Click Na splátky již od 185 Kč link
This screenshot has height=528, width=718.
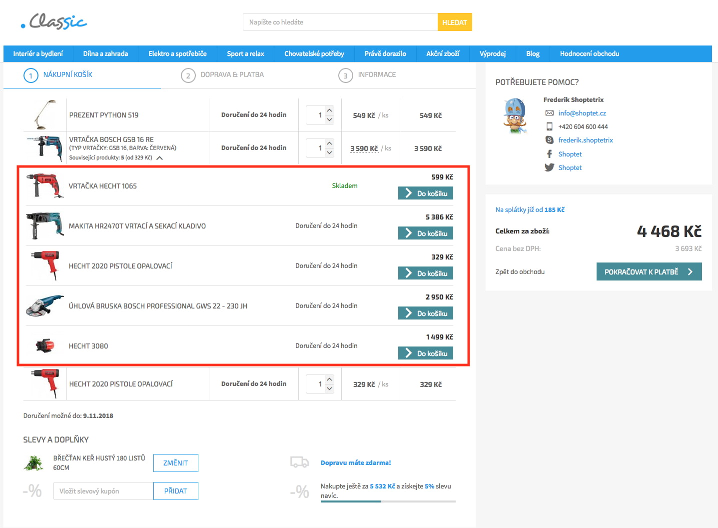[530, 209]
